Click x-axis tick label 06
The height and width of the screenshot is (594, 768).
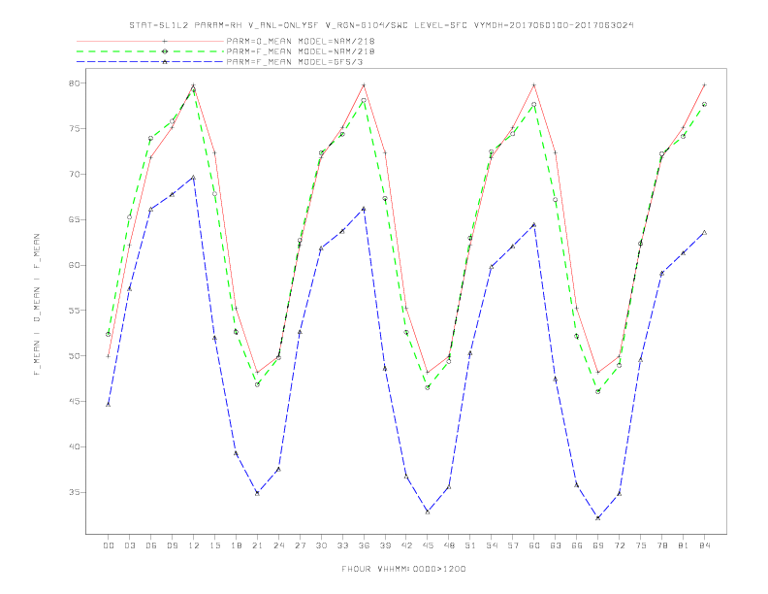(x=151, y=545)
